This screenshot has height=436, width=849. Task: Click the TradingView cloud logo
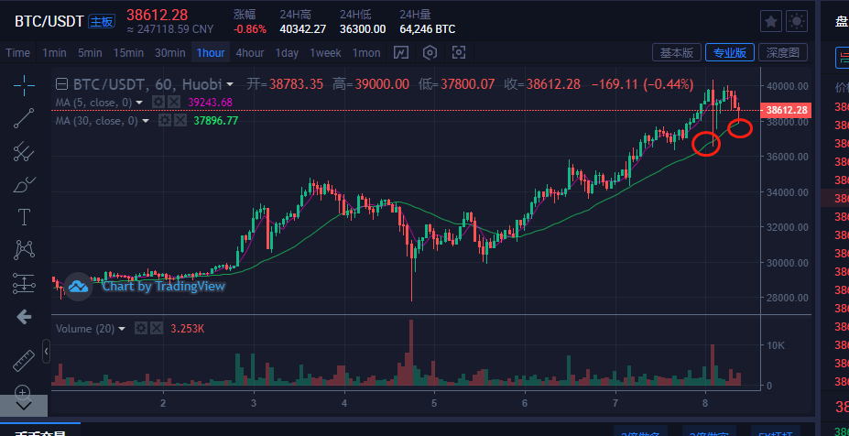tap(79, 286)
